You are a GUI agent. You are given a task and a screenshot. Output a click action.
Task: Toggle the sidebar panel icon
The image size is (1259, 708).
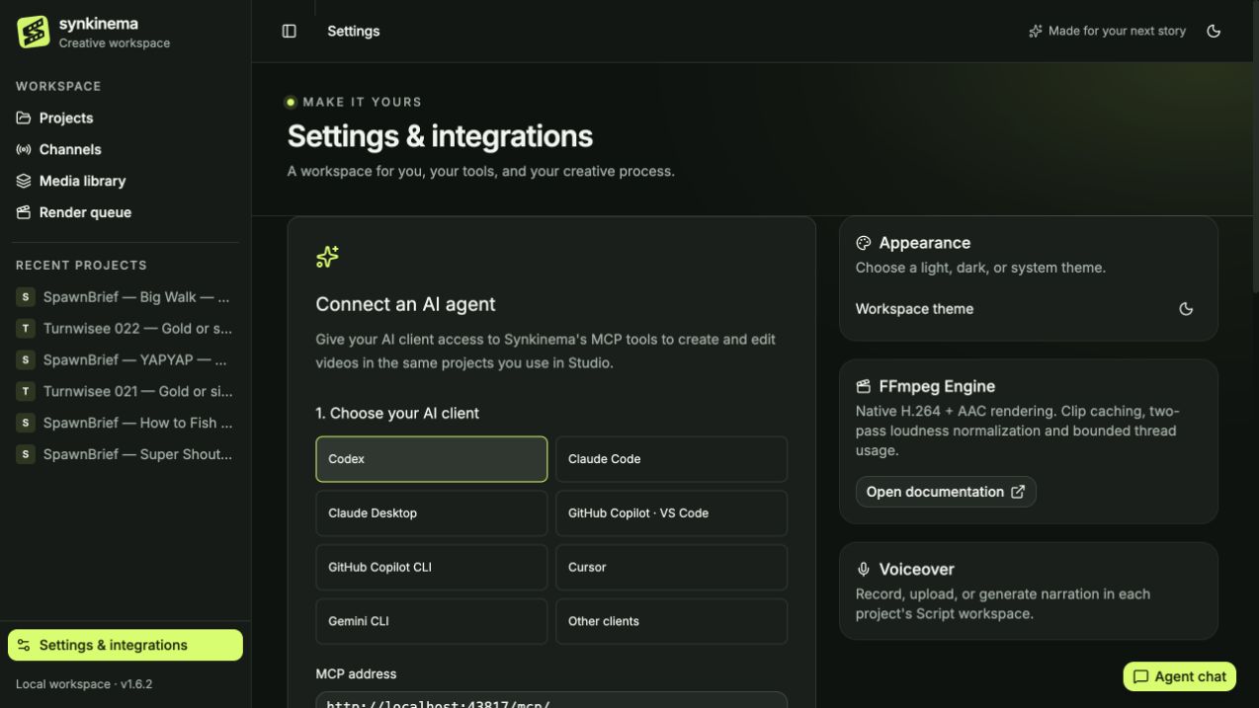290,31
